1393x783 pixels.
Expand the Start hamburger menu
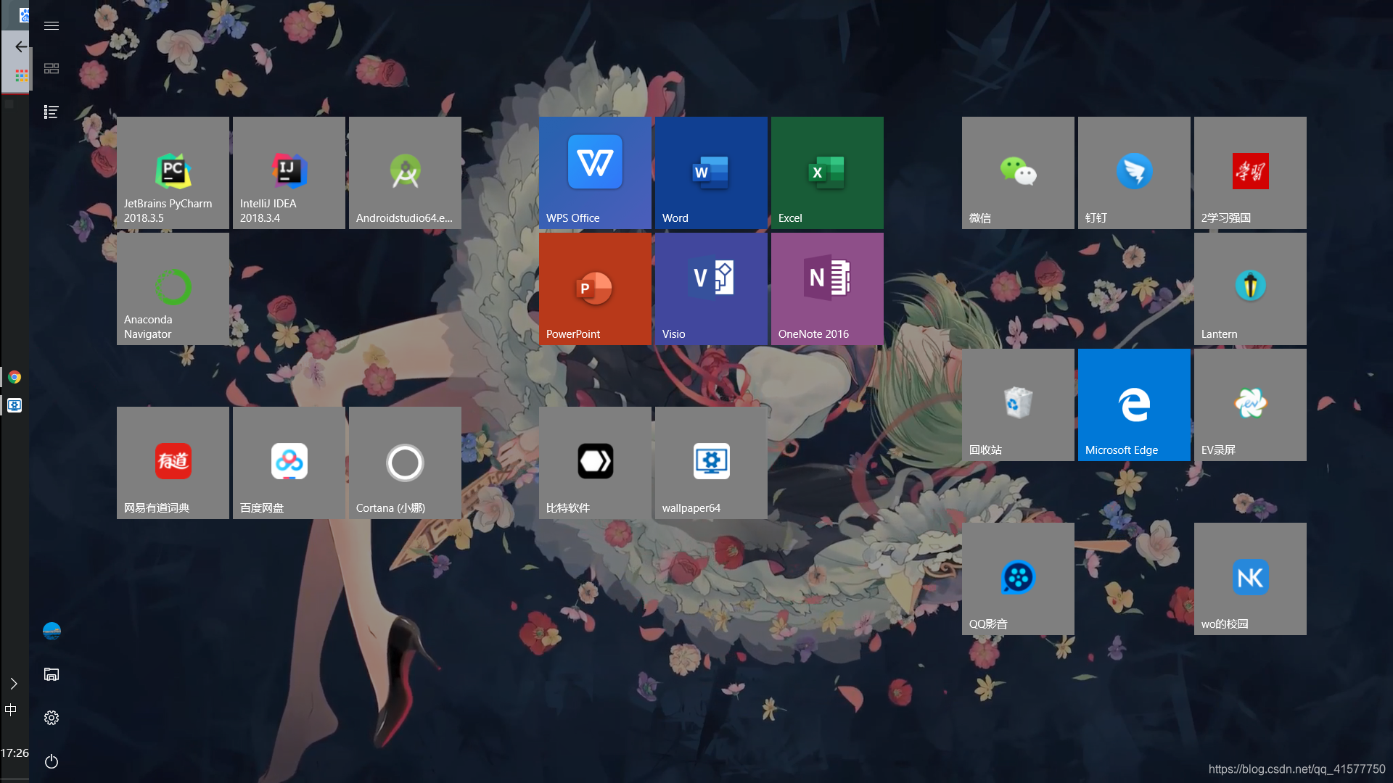(52, 26)
